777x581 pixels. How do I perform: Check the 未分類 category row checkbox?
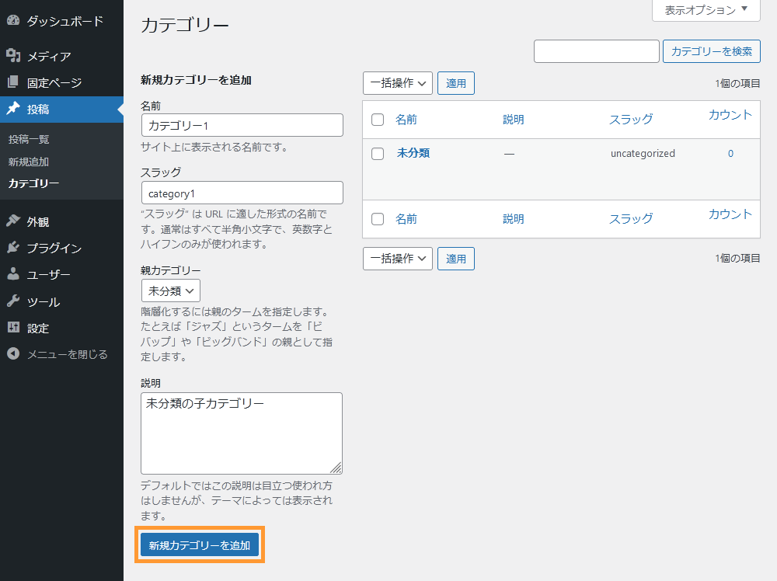pyautogui.click(x=378, y=153)
